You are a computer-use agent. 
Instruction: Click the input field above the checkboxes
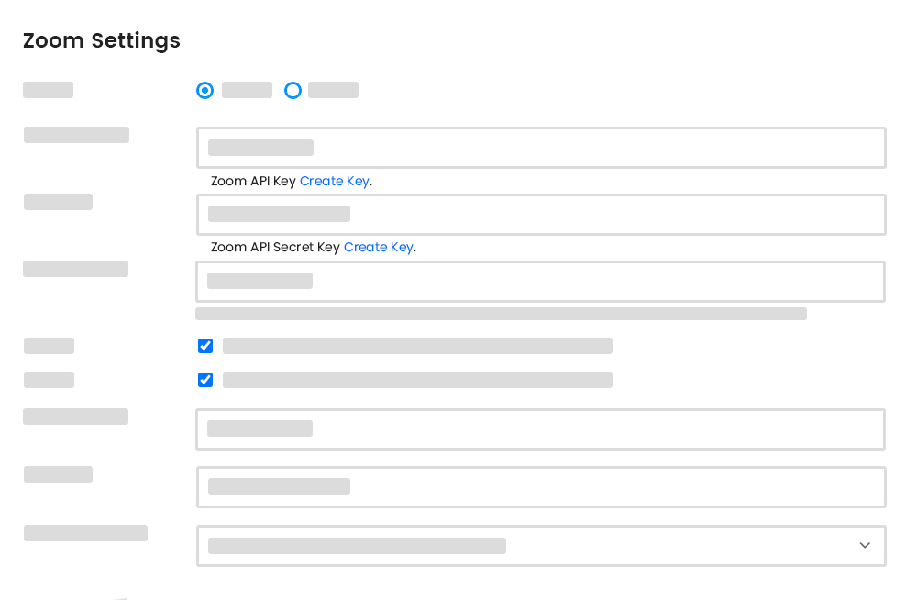[x=540, y=281]
